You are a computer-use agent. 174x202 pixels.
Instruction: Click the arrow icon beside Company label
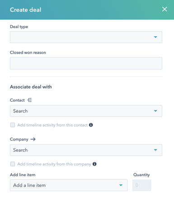coord(33,139)
